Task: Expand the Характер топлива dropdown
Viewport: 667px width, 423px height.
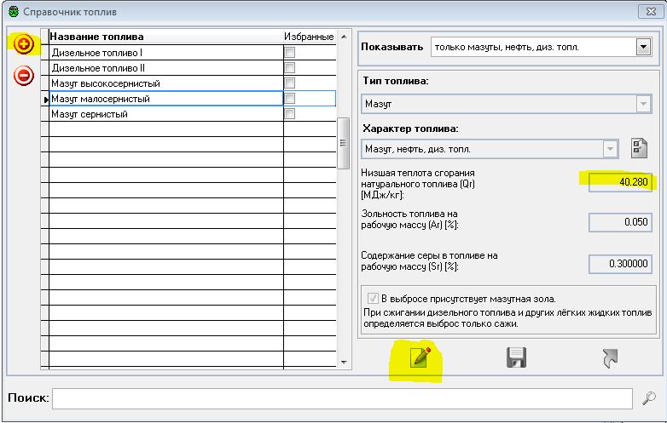Action: [610, 149]
